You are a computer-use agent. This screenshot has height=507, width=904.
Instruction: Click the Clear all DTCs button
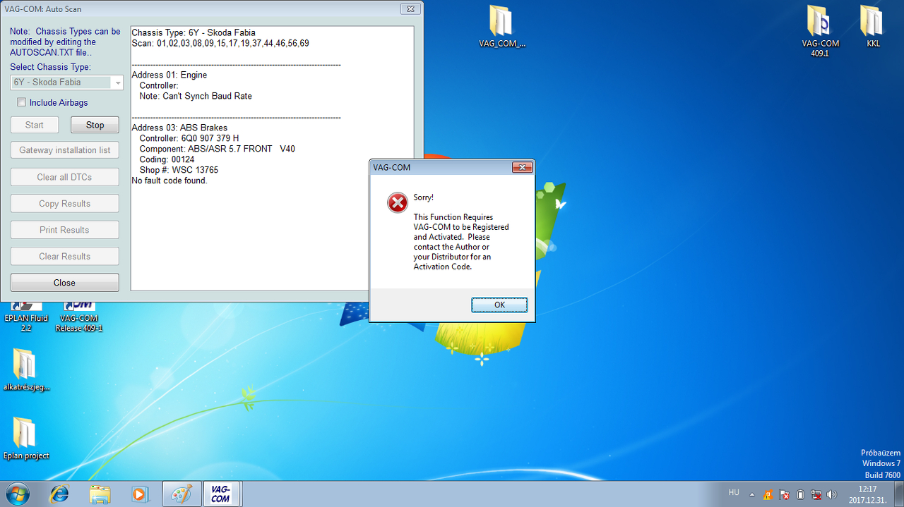click(65, 177)
